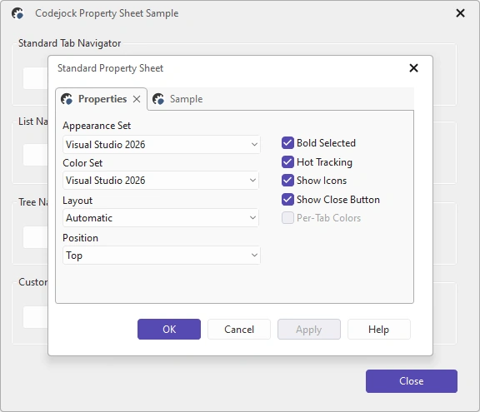The width and height of the screenshot is (480, 412).
Task: Click the Color Set label
Action: click(82, 163)
